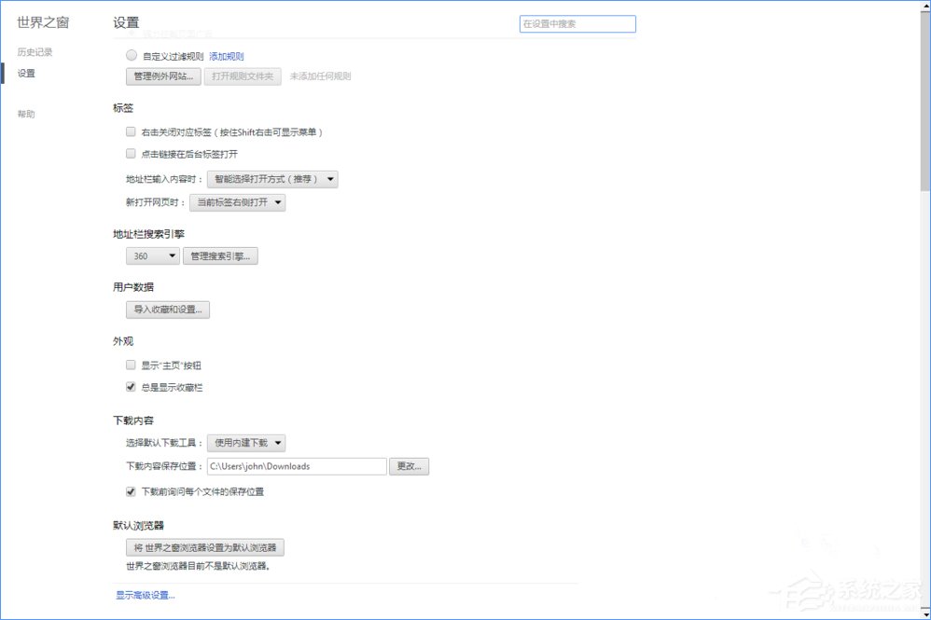Viewport: 931px width, 620px height.
Task: Click the 管理搜索引擎 button
Action: coord(220,255)
